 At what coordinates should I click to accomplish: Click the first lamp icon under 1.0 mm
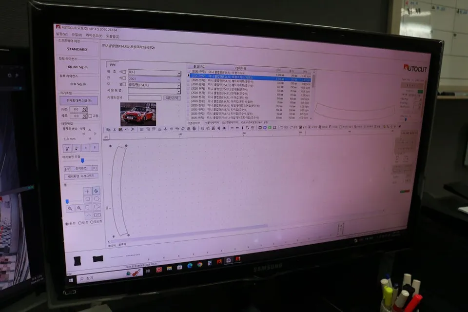pos(67,148)
